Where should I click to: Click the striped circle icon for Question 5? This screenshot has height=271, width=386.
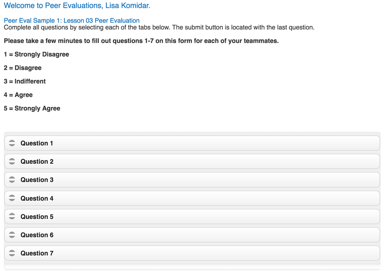(12, 216)
